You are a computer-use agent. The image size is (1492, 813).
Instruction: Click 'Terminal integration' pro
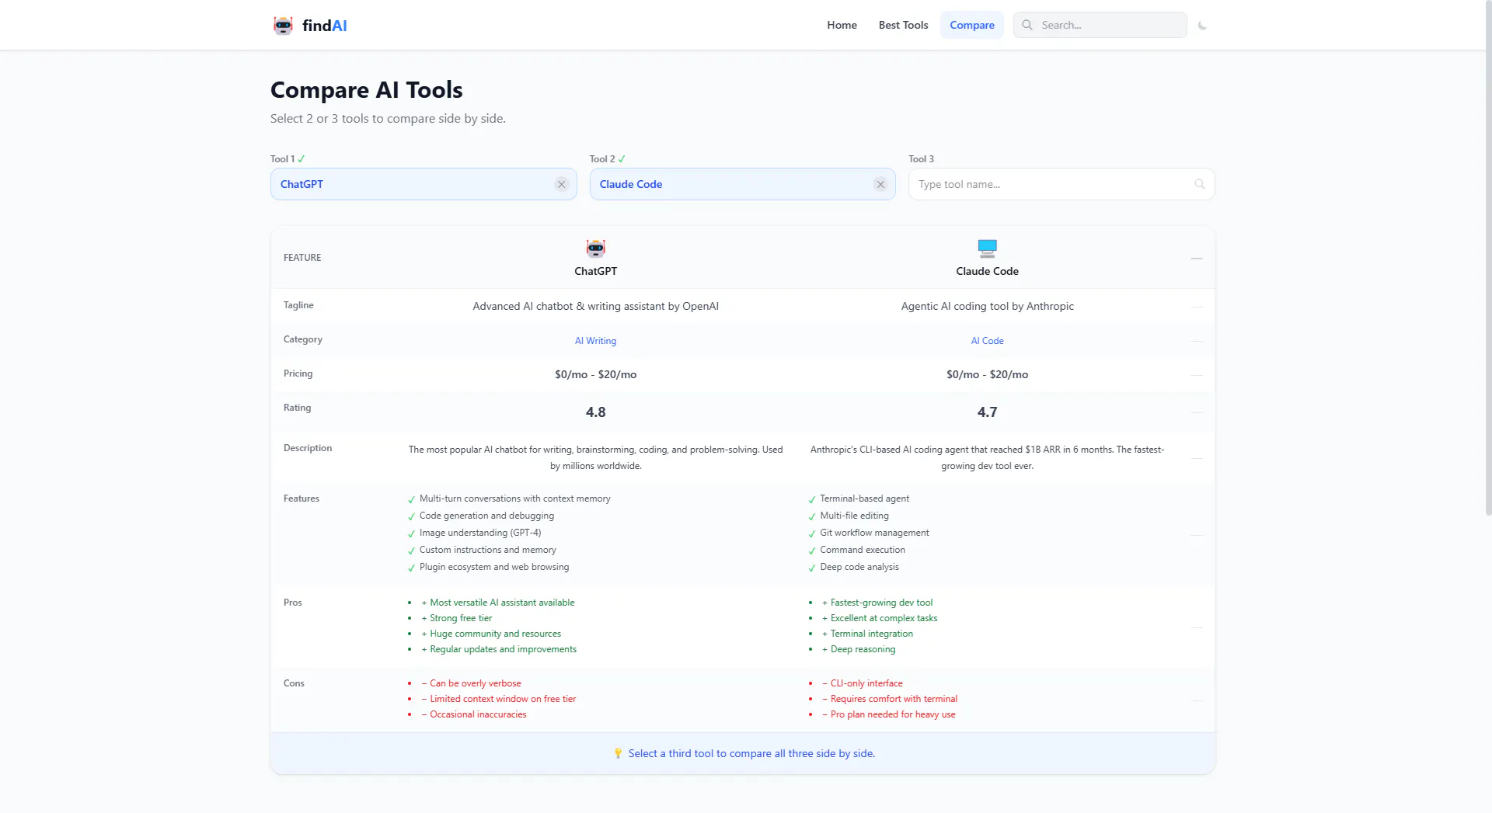(x=871, y=634)
